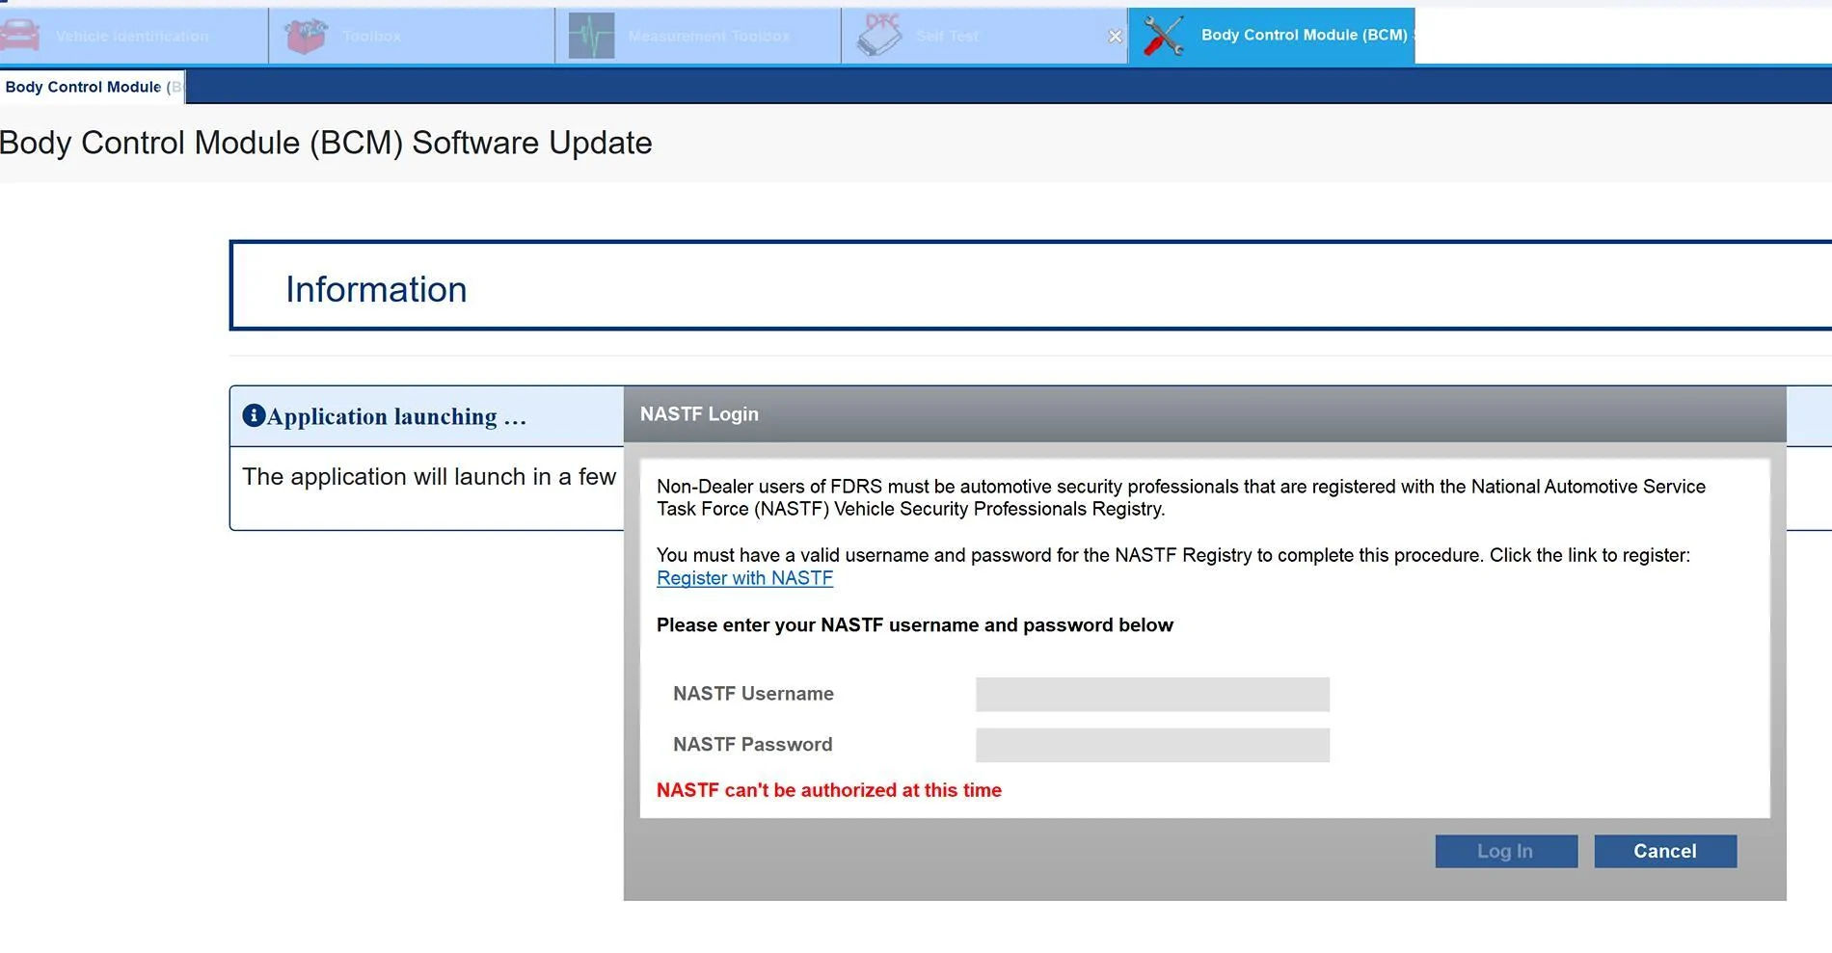Click the NASTF Login dialog title

[699, 414]
